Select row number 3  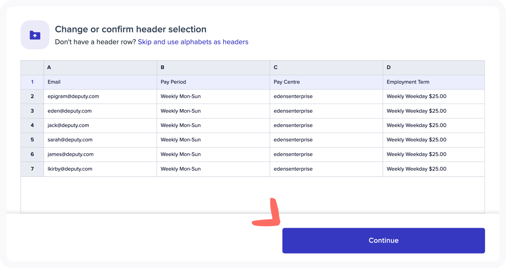[32, 111]
